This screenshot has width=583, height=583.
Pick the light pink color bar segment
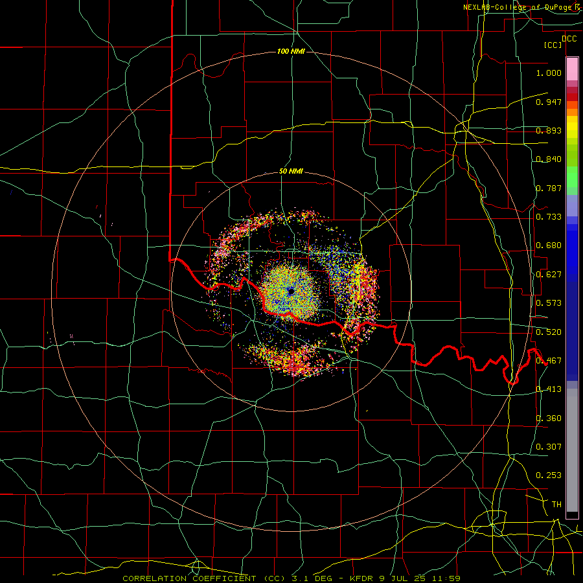[572, 69]
